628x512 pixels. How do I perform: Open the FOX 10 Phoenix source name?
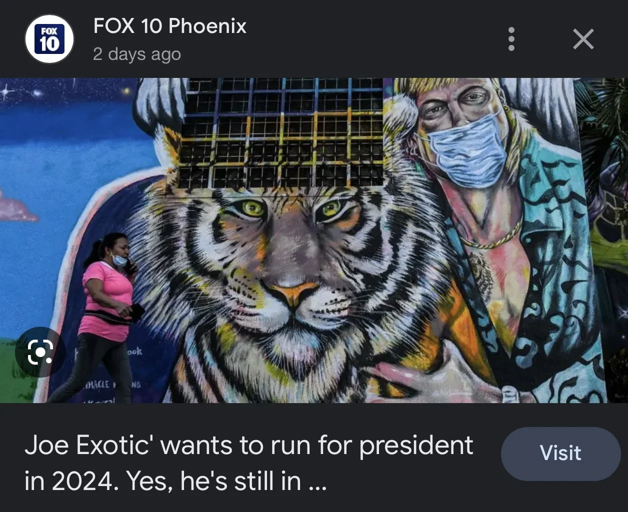click(x=170, y=26)
